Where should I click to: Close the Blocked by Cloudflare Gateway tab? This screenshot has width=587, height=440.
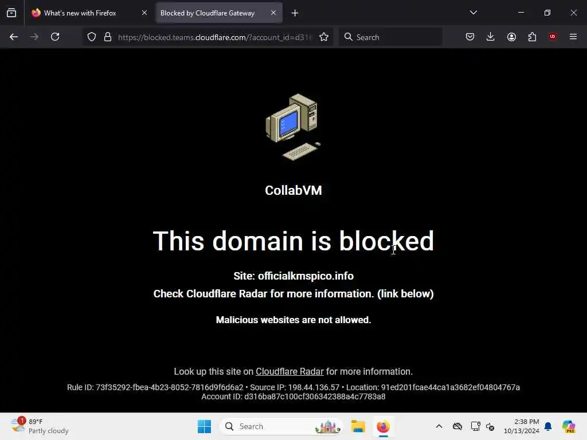tap(273, 13)
